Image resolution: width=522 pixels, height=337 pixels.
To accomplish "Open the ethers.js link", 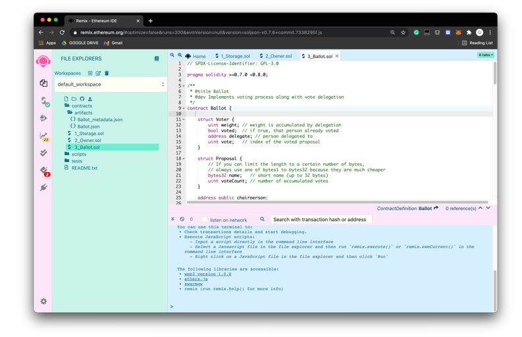I will 196,279.
